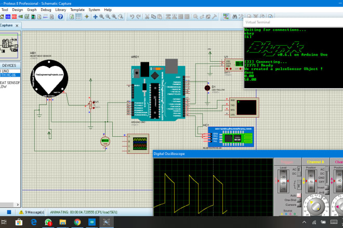Click the device list scroll right arrow
Image resolution: width=343 pixels, height=228 pixels.
click(18, 205)
